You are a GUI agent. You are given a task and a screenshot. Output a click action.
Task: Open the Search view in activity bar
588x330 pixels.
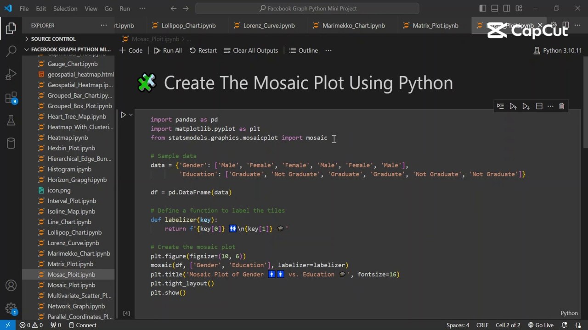[x=11, y=51]
